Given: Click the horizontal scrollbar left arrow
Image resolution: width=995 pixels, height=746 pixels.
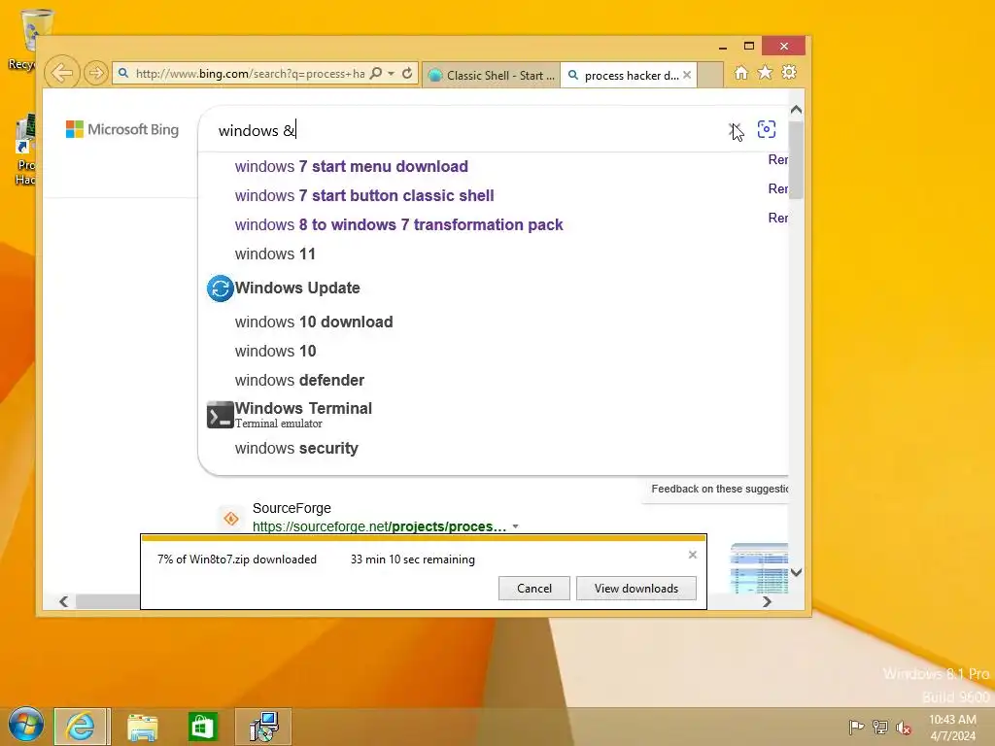Looking at the screenshot, I should point(63,601).
